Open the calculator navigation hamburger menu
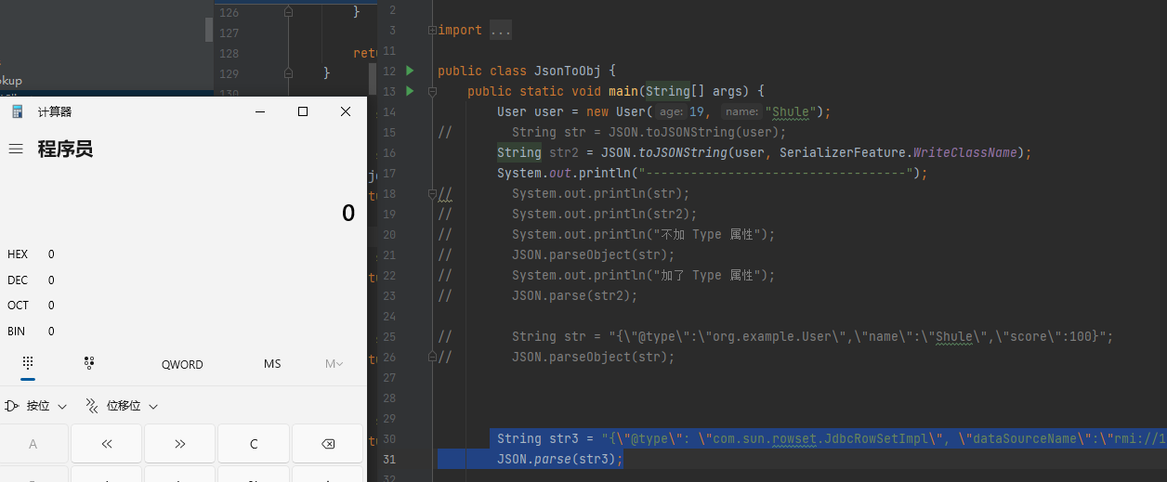Viewport: 1167px width, 482px height. pyautogui.click(x=16, y=149)
